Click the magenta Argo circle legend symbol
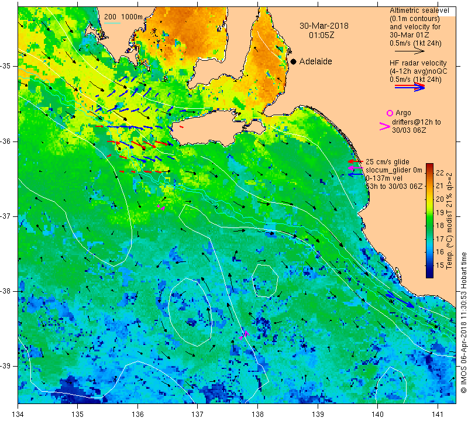468x421 pixels. tap(390, 113)
